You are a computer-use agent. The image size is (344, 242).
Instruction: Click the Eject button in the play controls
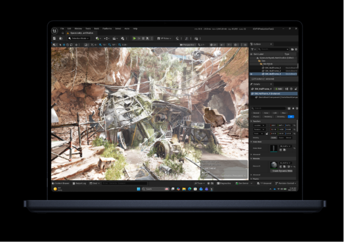(x=148, y=38)
